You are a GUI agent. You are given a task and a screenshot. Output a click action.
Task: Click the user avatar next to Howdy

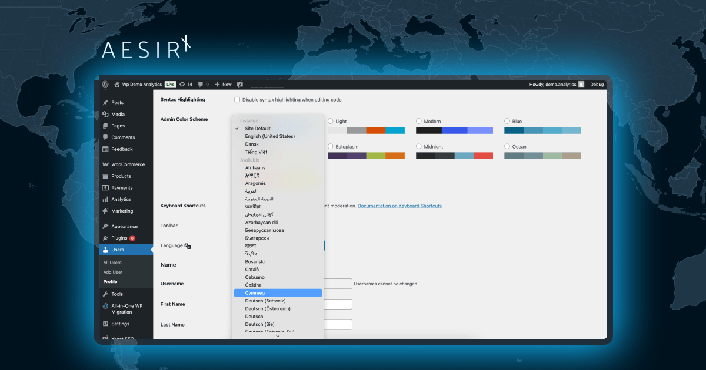tap(581, 85)
